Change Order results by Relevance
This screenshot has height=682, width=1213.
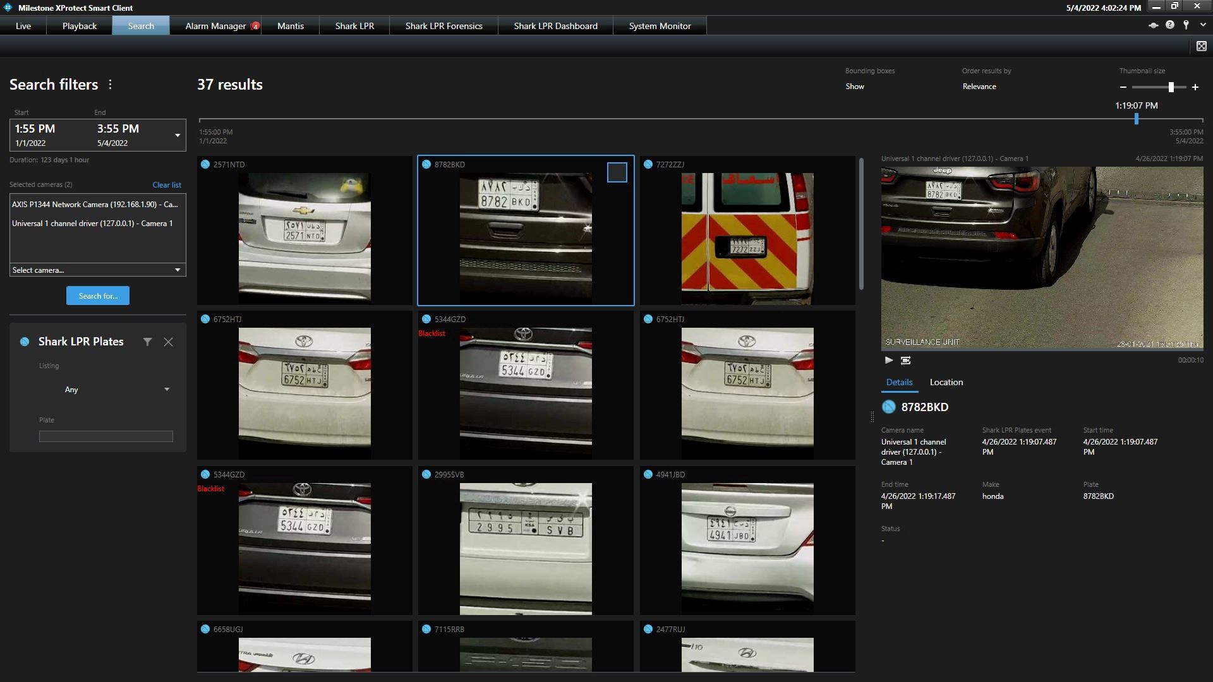click(979, 87)
